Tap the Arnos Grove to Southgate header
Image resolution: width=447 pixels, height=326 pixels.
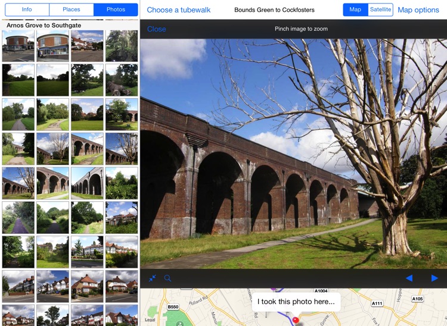coord(44,26)
